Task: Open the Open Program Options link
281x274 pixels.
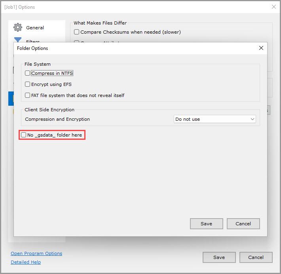Action: point(36,253)
